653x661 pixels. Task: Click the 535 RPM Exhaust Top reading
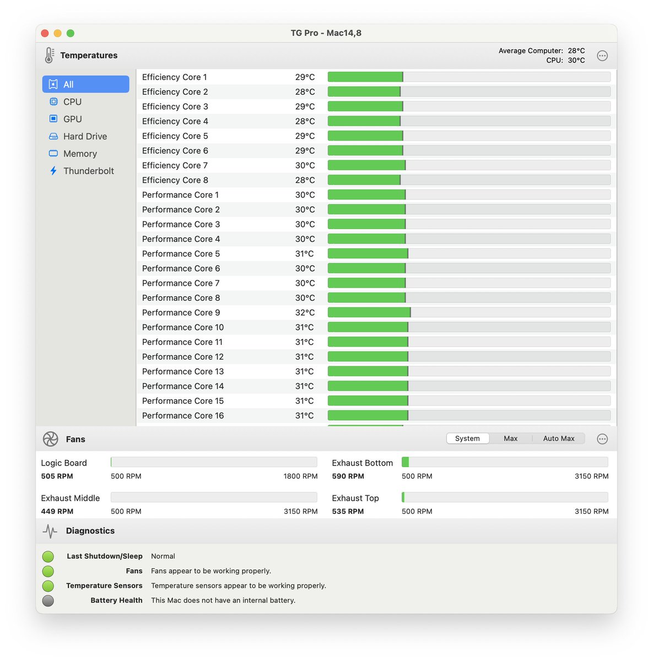348,512
